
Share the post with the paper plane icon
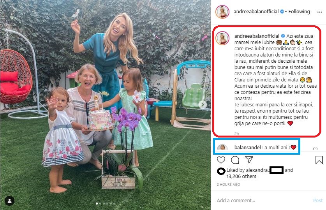[x=249, y=160]
